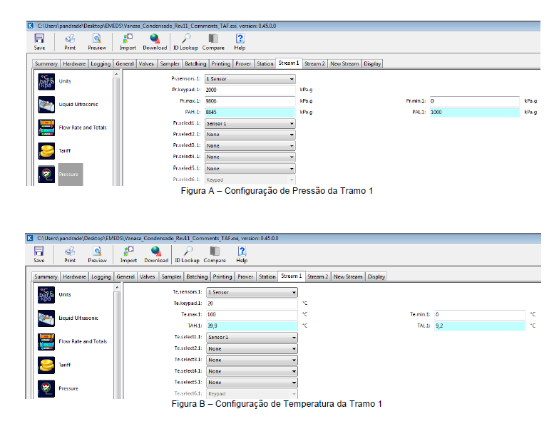Open Pr.select5.1 dropdown
The height and width of the screenshot is (446, 559).
(250, 168)
